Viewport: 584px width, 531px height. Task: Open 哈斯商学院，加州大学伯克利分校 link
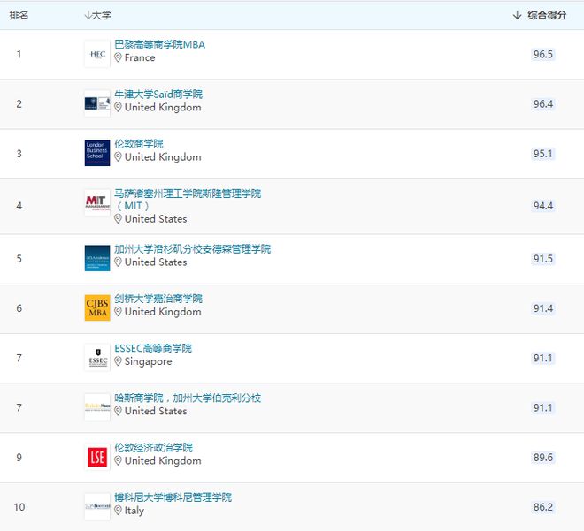pyautogui.click(x=188, y=398)
